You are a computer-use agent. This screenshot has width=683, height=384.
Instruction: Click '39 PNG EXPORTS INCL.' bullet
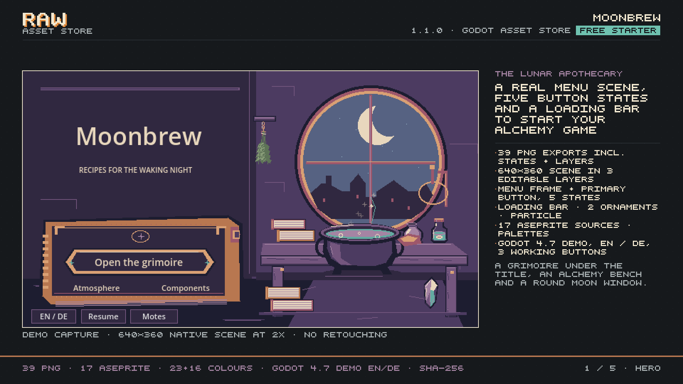[561, 153]
